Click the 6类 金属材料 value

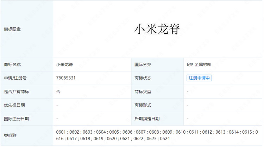coord(199,65)
